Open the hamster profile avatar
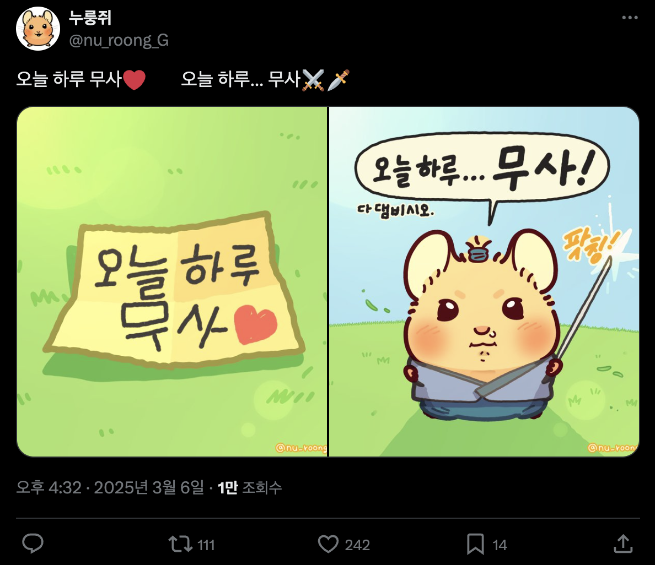 [x=38, y=29]
